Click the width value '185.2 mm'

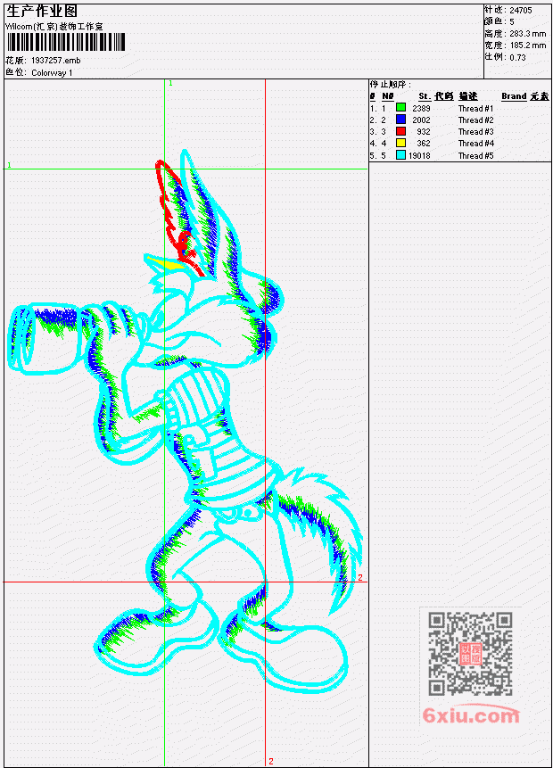(x=527, y=45)
